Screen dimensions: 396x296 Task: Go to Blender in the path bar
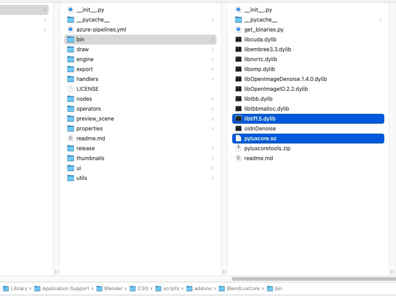point(113,289)
